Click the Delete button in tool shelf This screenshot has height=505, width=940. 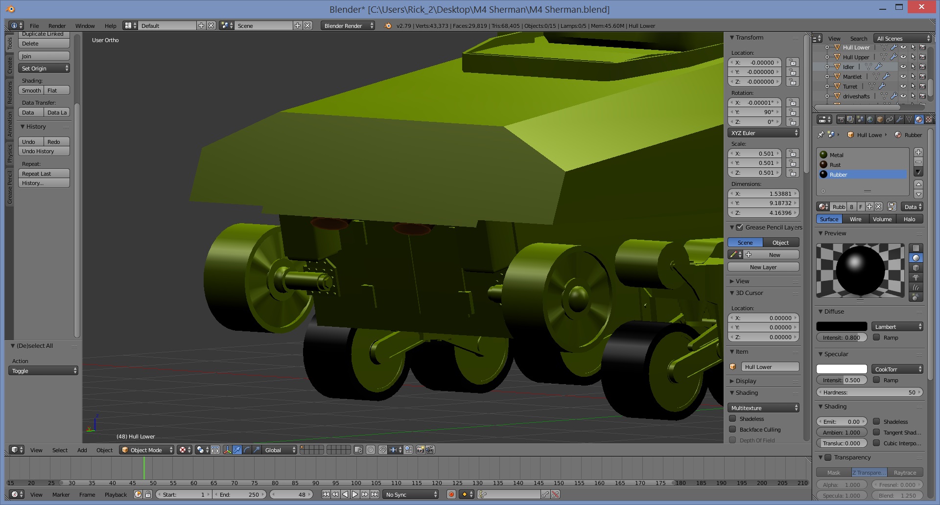[x=44, y=43]
